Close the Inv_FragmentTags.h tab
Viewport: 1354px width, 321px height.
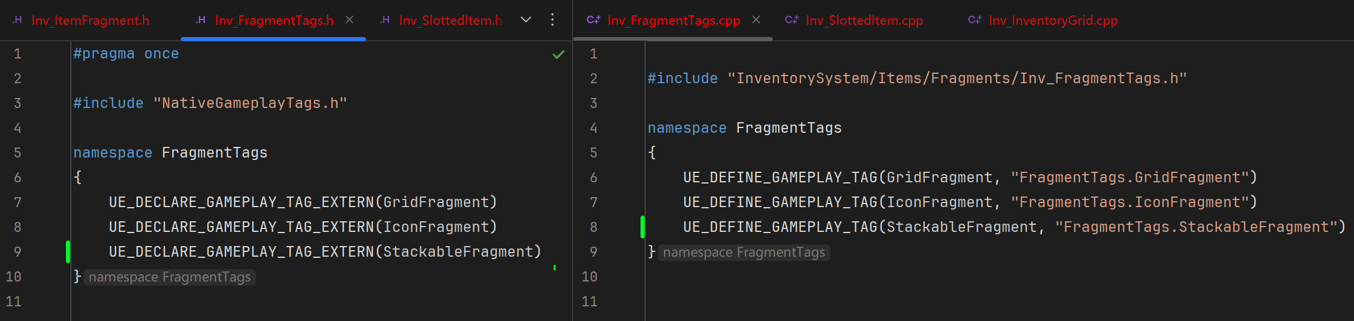pos(349,19)
